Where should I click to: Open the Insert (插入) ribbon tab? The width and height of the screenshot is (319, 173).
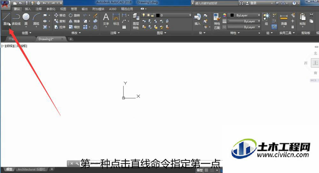point(28,9)
